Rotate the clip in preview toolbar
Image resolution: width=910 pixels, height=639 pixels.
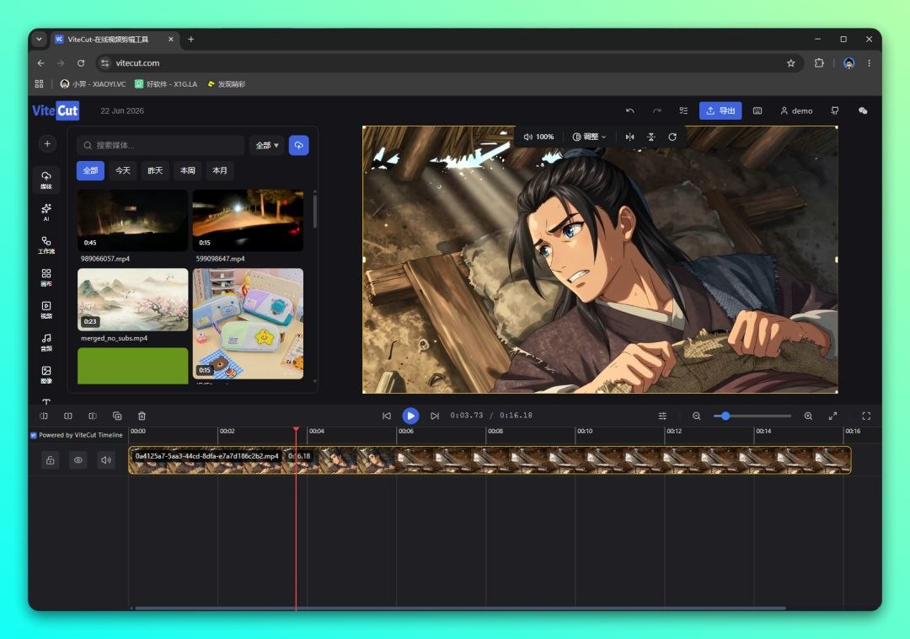pyautogui.click(x=672, y=137)
